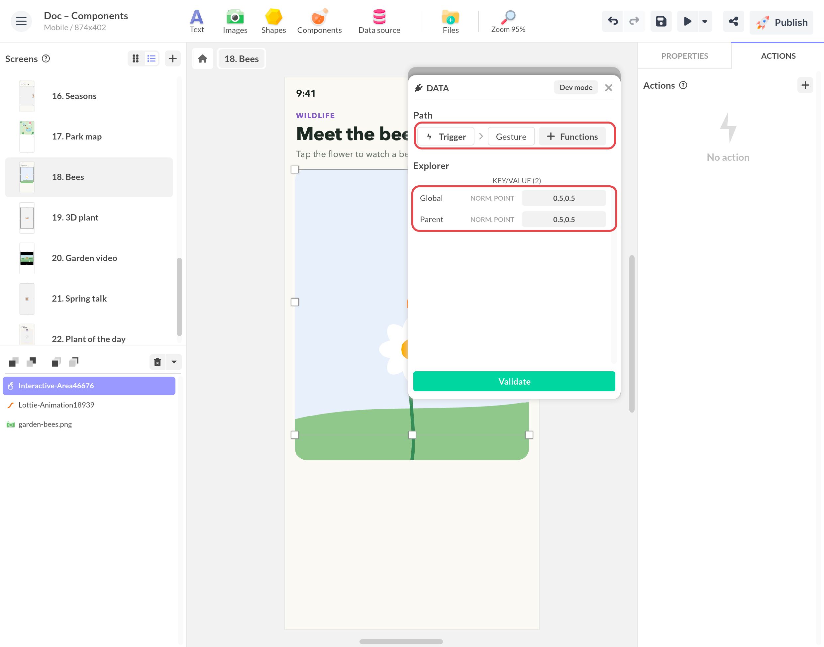Open Screens help icon
The image size is (824, 647).
pos(46,58)
